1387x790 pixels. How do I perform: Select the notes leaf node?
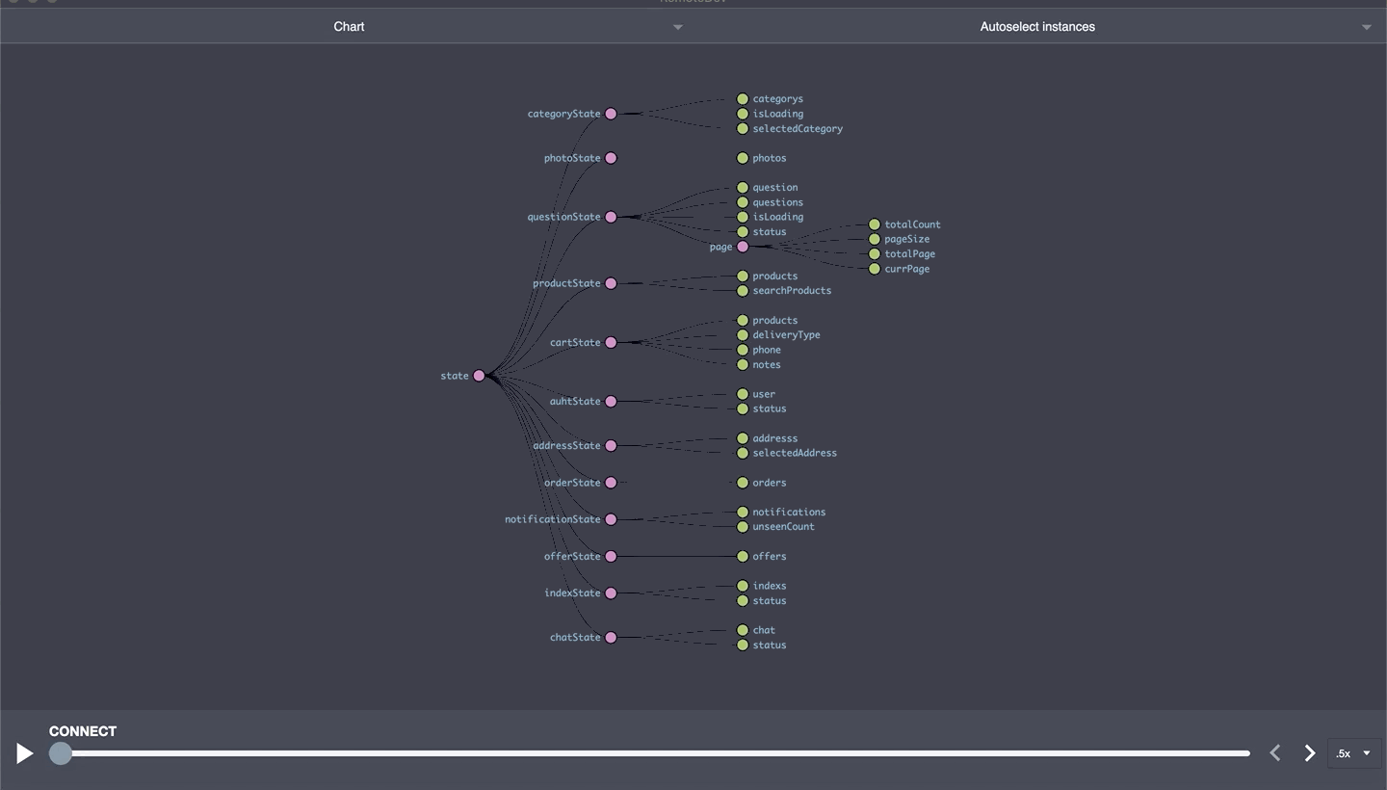tap(743, 364)
